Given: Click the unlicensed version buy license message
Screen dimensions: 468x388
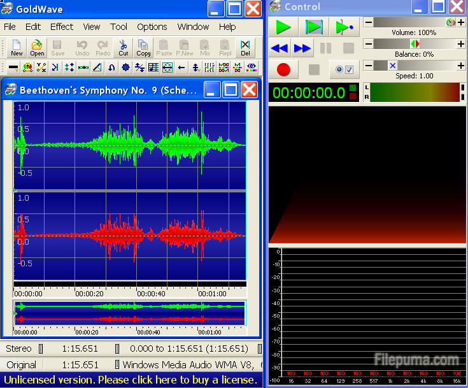Looking at the screenshot, I should tap(131, 380).
